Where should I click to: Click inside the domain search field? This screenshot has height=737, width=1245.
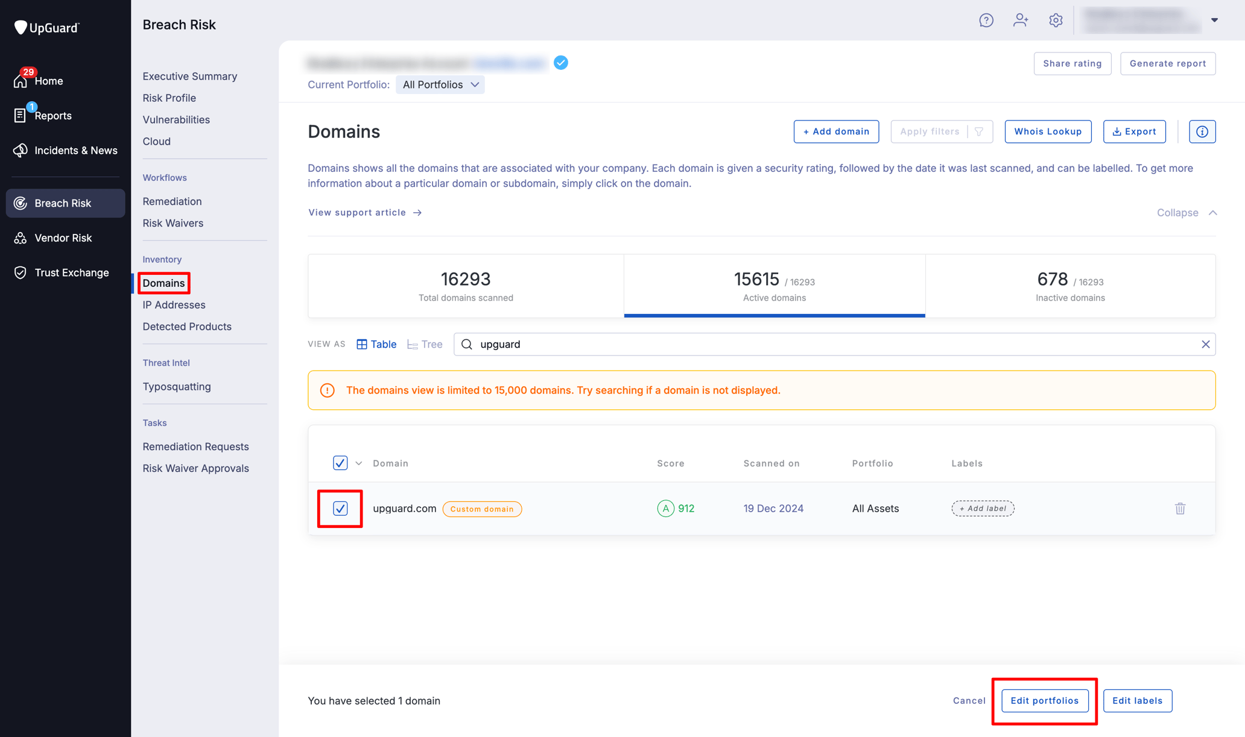pos(664,344)
